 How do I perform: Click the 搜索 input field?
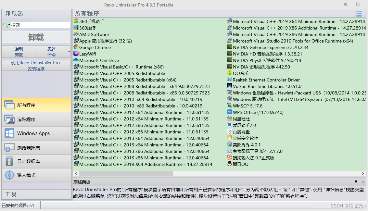tap(40, 25)
